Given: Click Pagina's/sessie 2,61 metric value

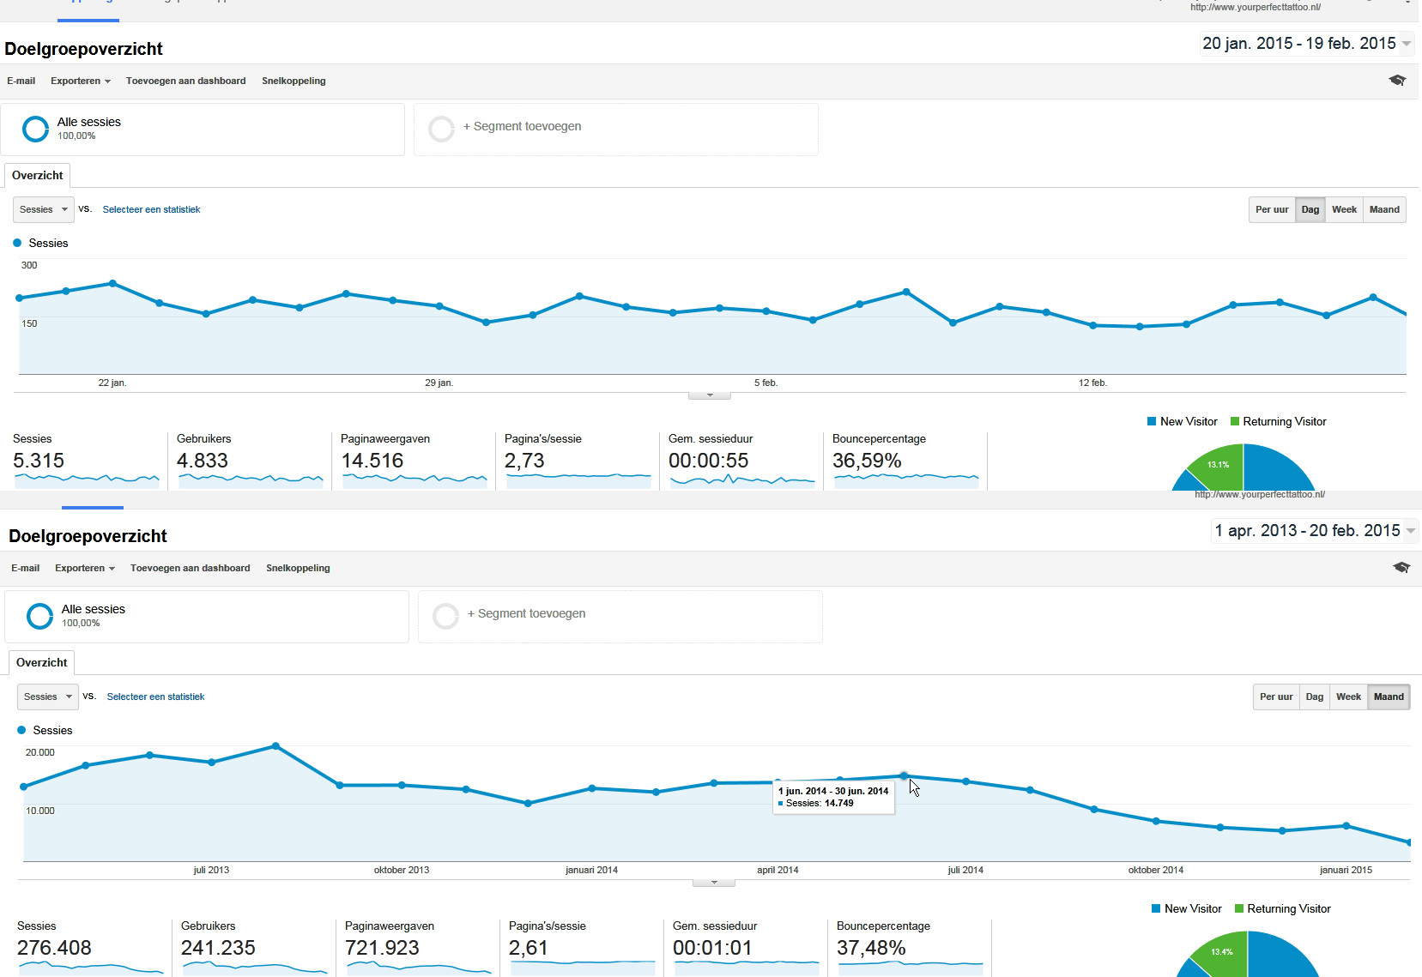Looking at the screenshot, I should 529,948.
